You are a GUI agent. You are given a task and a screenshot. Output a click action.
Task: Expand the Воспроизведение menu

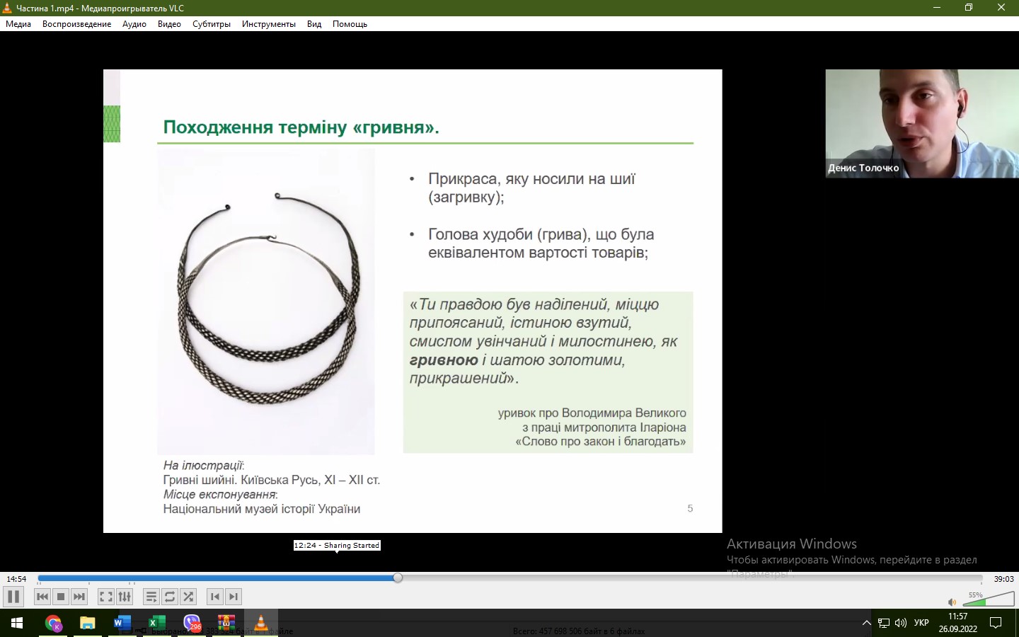pos(76,24)
